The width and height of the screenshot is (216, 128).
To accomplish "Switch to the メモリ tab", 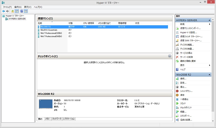I will point(47,119).
